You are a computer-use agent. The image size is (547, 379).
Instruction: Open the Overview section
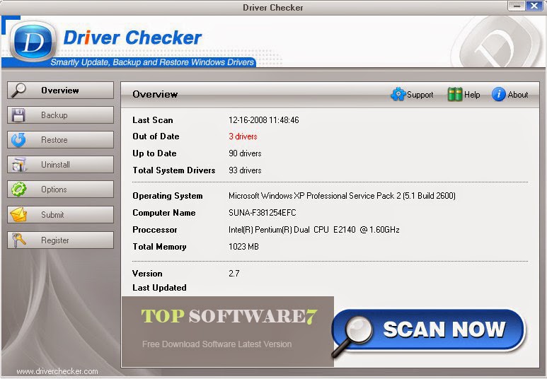60,91
